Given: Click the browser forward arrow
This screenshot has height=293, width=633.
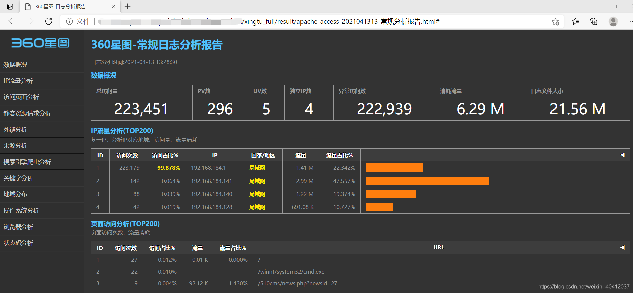Looking at the screenshot, I should (30, 21).
